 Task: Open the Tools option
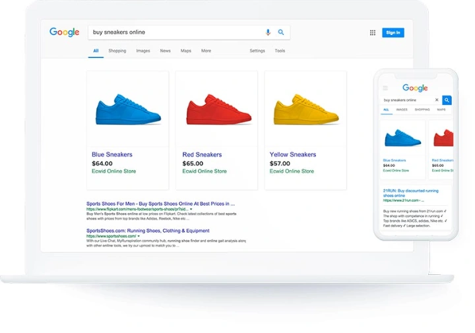(x=280, y=51)
